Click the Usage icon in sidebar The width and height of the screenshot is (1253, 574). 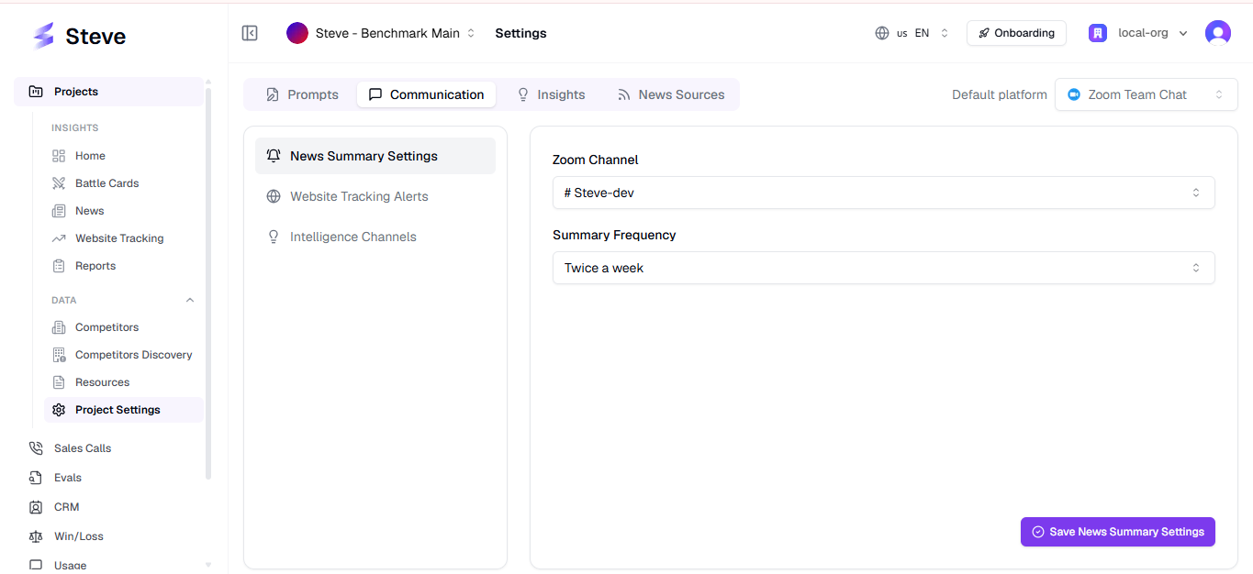[36, 565]
